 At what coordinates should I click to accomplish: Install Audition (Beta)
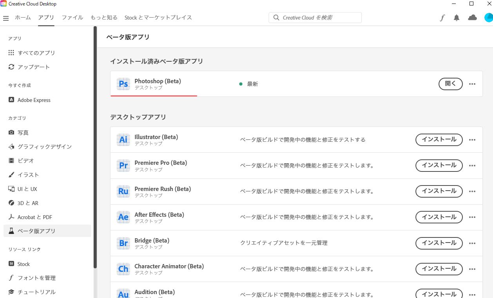[439, 294]
